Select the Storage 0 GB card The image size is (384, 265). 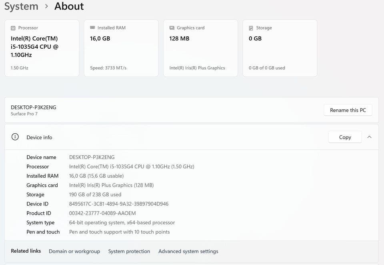(x=280, y=48)
